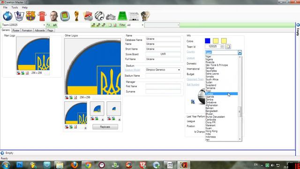Click the import icon under Main Logo

(18, 73)
